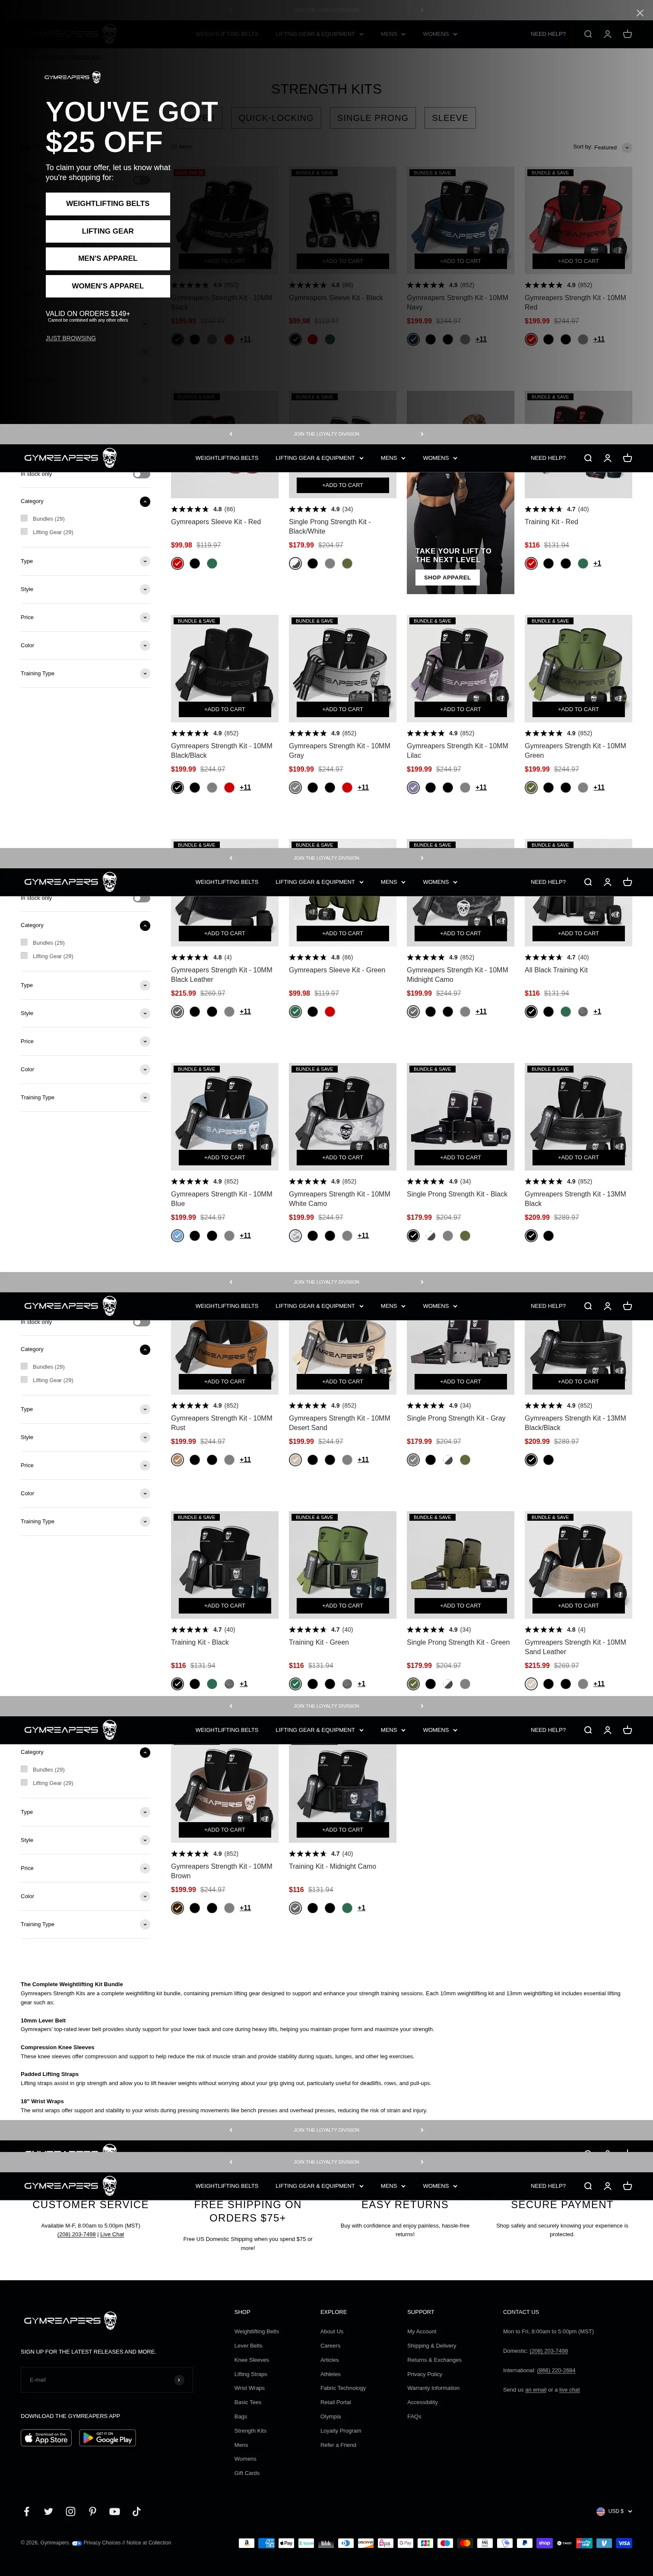Screen dimensions: 653x2576
Task: Choose WEIGHTLIFTING BELTS in the offer popup
Action: (x=108, y=203)
